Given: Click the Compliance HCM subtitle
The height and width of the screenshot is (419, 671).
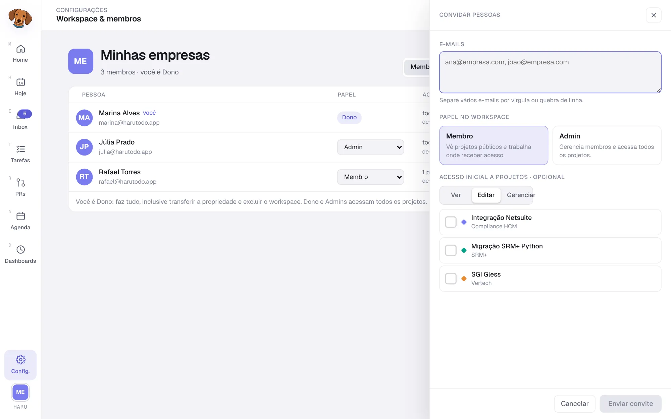Looking at the screenshot, I should tap(494, 226).
